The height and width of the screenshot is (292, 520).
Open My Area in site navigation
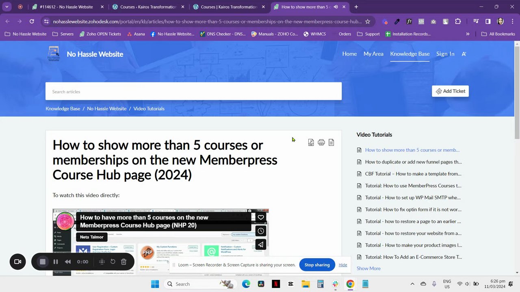tap(373, 54)
